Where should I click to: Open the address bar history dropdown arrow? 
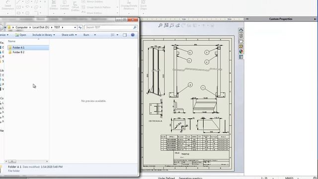point(75,27)
